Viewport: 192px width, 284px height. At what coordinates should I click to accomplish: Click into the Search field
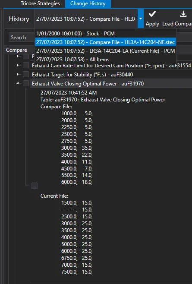click(22, 38)
